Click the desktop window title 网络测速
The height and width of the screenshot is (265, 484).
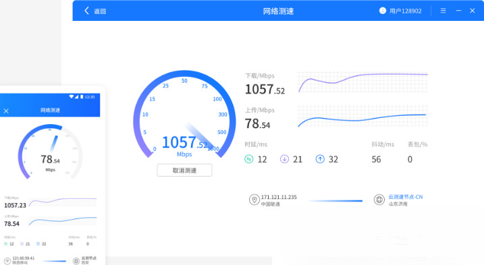point(278,11)
